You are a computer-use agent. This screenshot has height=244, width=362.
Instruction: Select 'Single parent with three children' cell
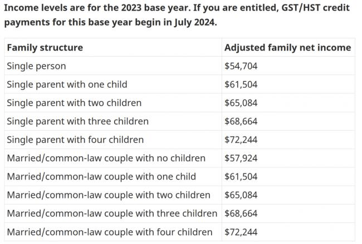point(77,121)
